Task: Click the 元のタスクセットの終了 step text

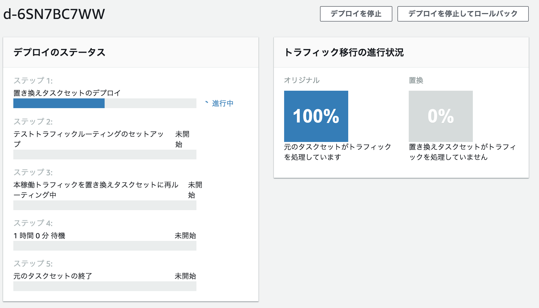Action: pyautogui.click(x=53, y=276)
